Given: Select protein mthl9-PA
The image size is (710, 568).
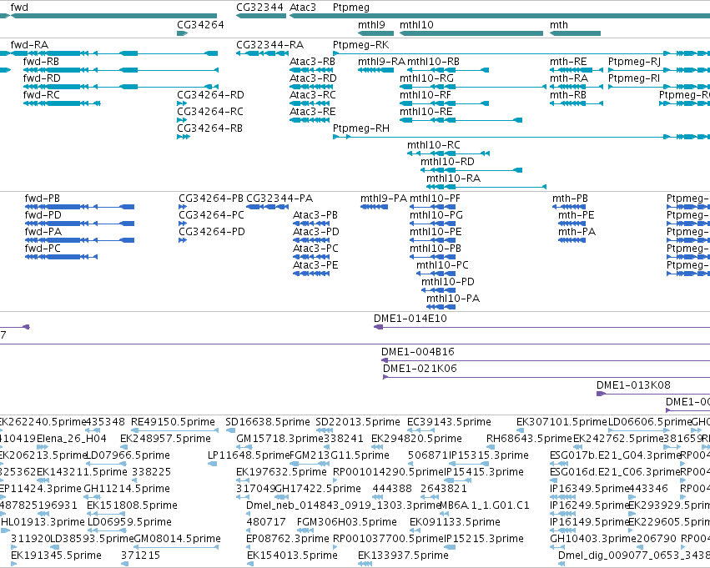Looking at the screenshot, I should coord(374,207).
